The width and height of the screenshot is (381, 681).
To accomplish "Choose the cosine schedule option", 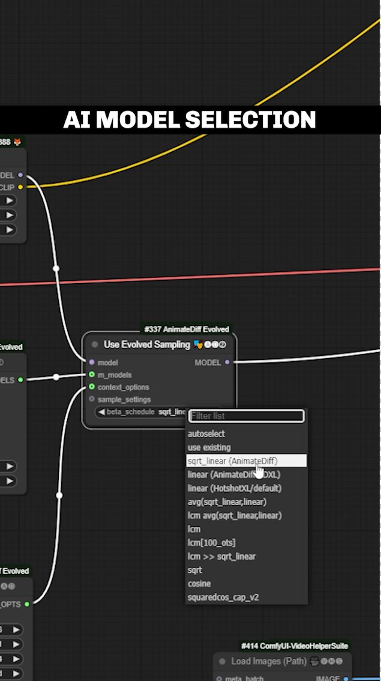I will [x=199, y=584].
